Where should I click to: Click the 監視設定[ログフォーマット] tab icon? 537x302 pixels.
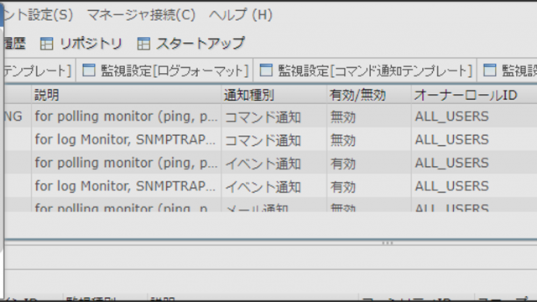tap(89, 70)
